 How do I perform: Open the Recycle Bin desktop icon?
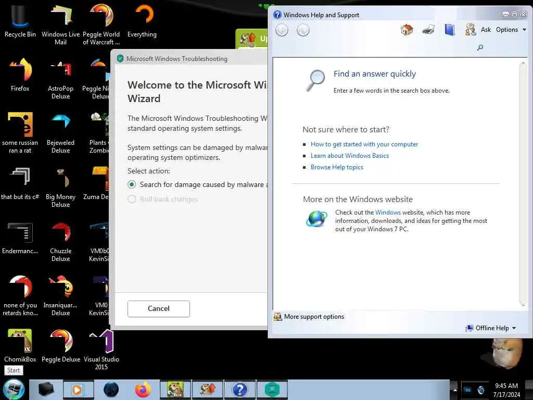(20, 22)
